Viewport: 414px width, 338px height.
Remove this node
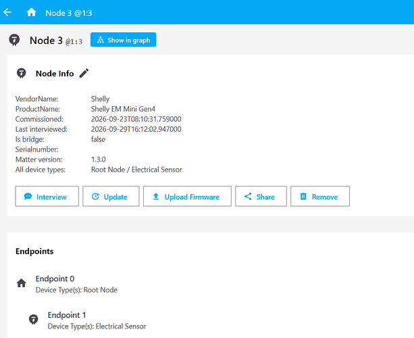[x=320, y=196]
